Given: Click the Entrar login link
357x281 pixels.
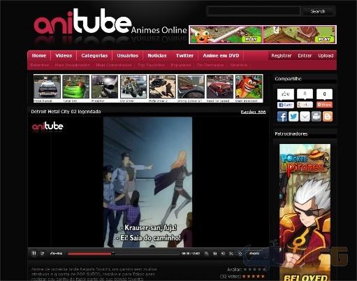Looking at the screenshot, I should 305,56.
